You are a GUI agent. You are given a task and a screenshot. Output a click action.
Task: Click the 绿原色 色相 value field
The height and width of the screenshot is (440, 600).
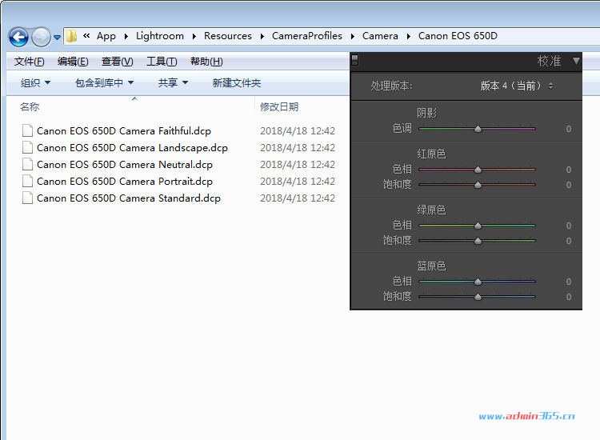click(569, 226)
